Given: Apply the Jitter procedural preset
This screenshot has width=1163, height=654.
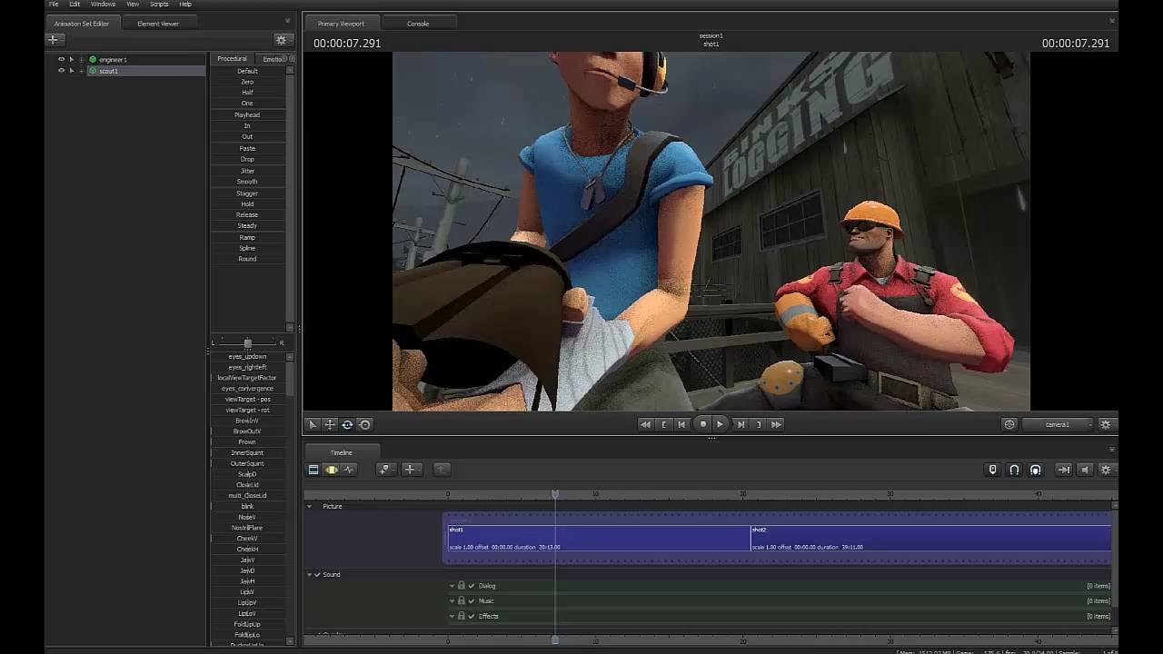Looking at the screenshot, I should point(247,171).
